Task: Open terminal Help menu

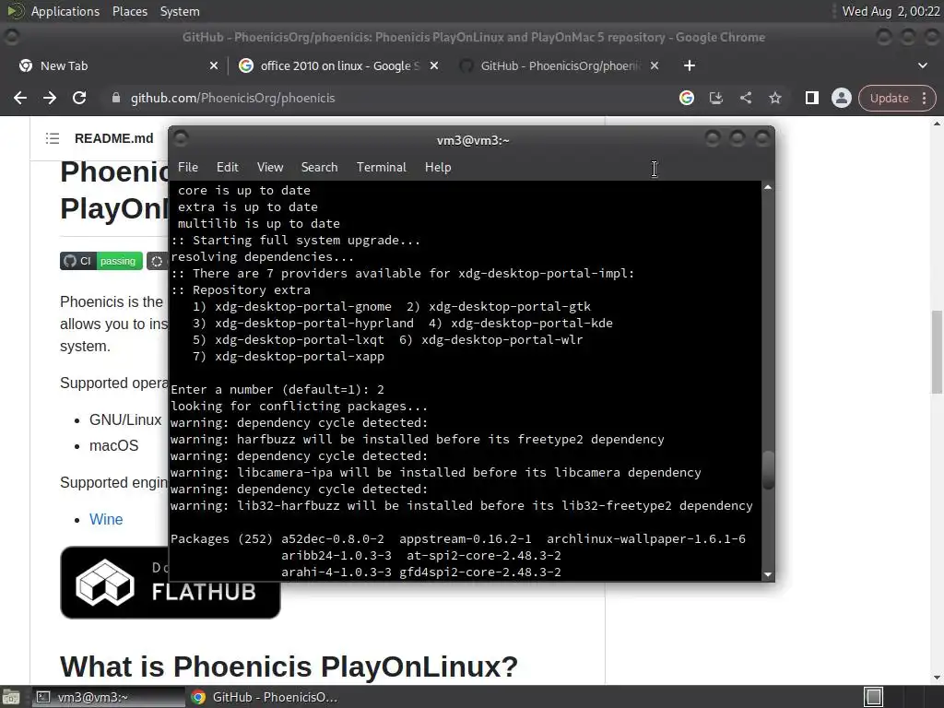Action: 438,168
